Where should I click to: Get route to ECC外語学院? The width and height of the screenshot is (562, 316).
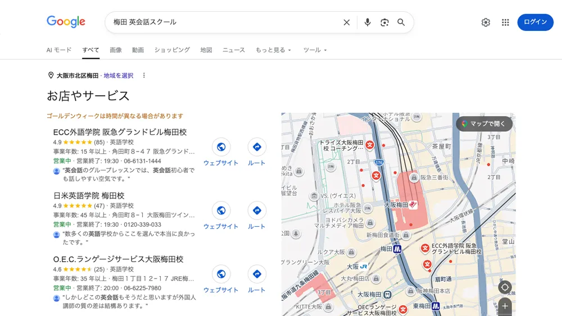(x=257, y=146)
